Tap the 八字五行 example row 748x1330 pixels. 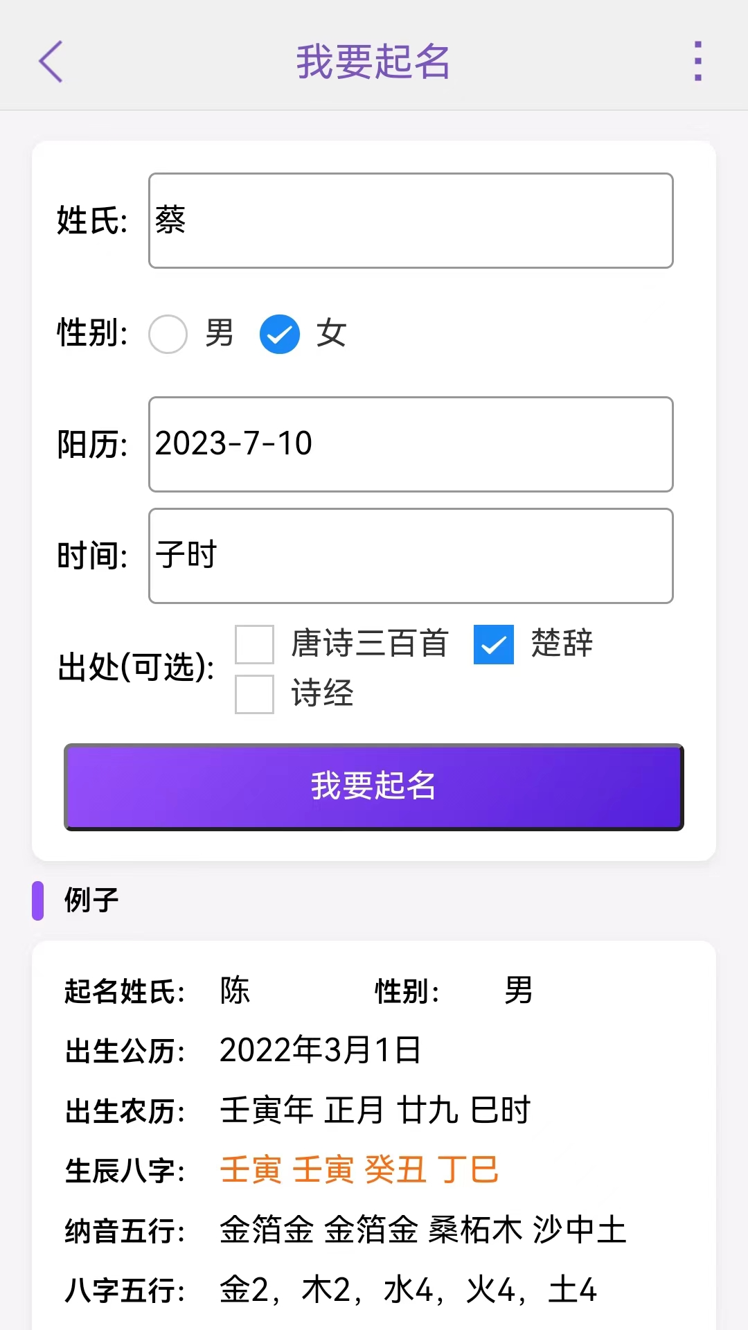point(331,1290)
